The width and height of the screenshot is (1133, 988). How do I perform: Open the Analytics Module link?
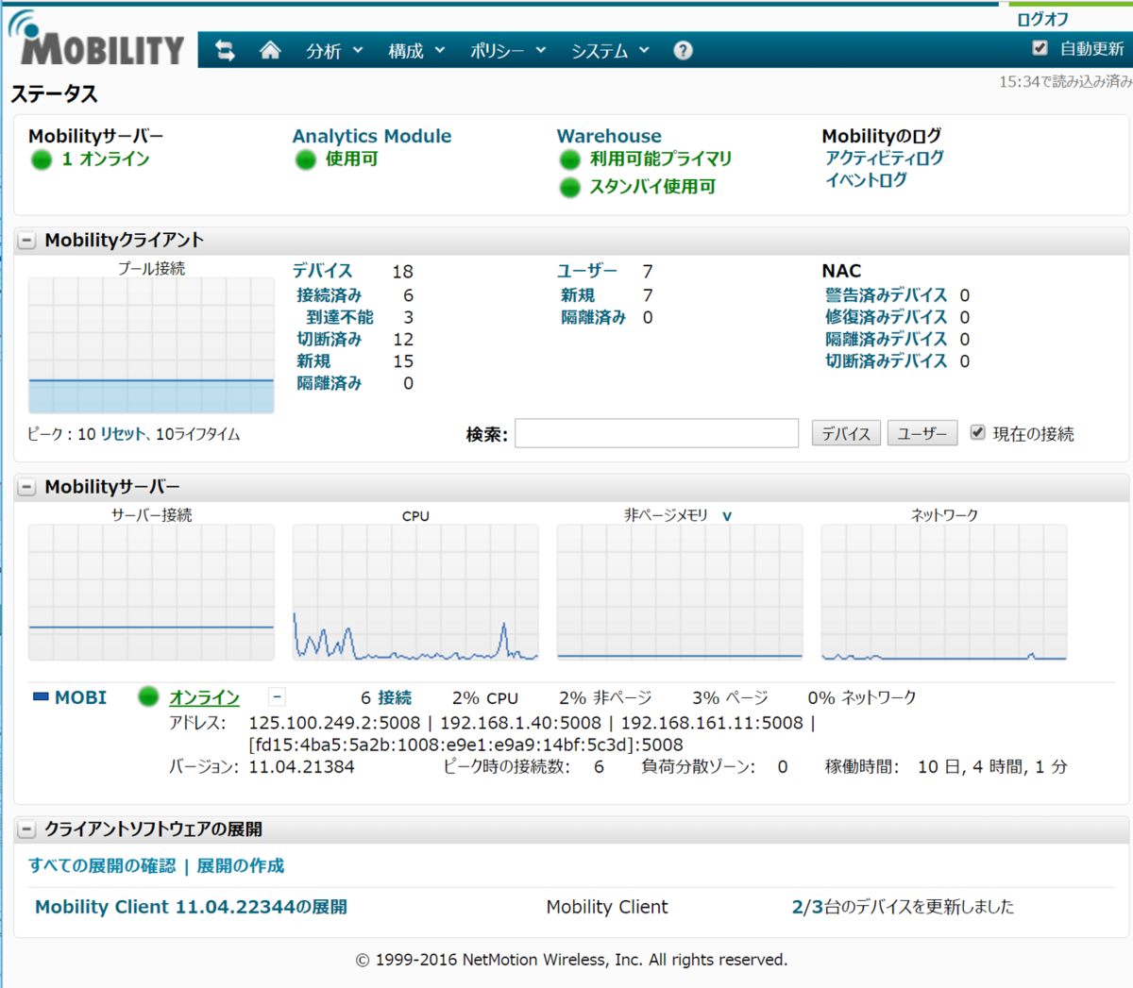point(372,136)
